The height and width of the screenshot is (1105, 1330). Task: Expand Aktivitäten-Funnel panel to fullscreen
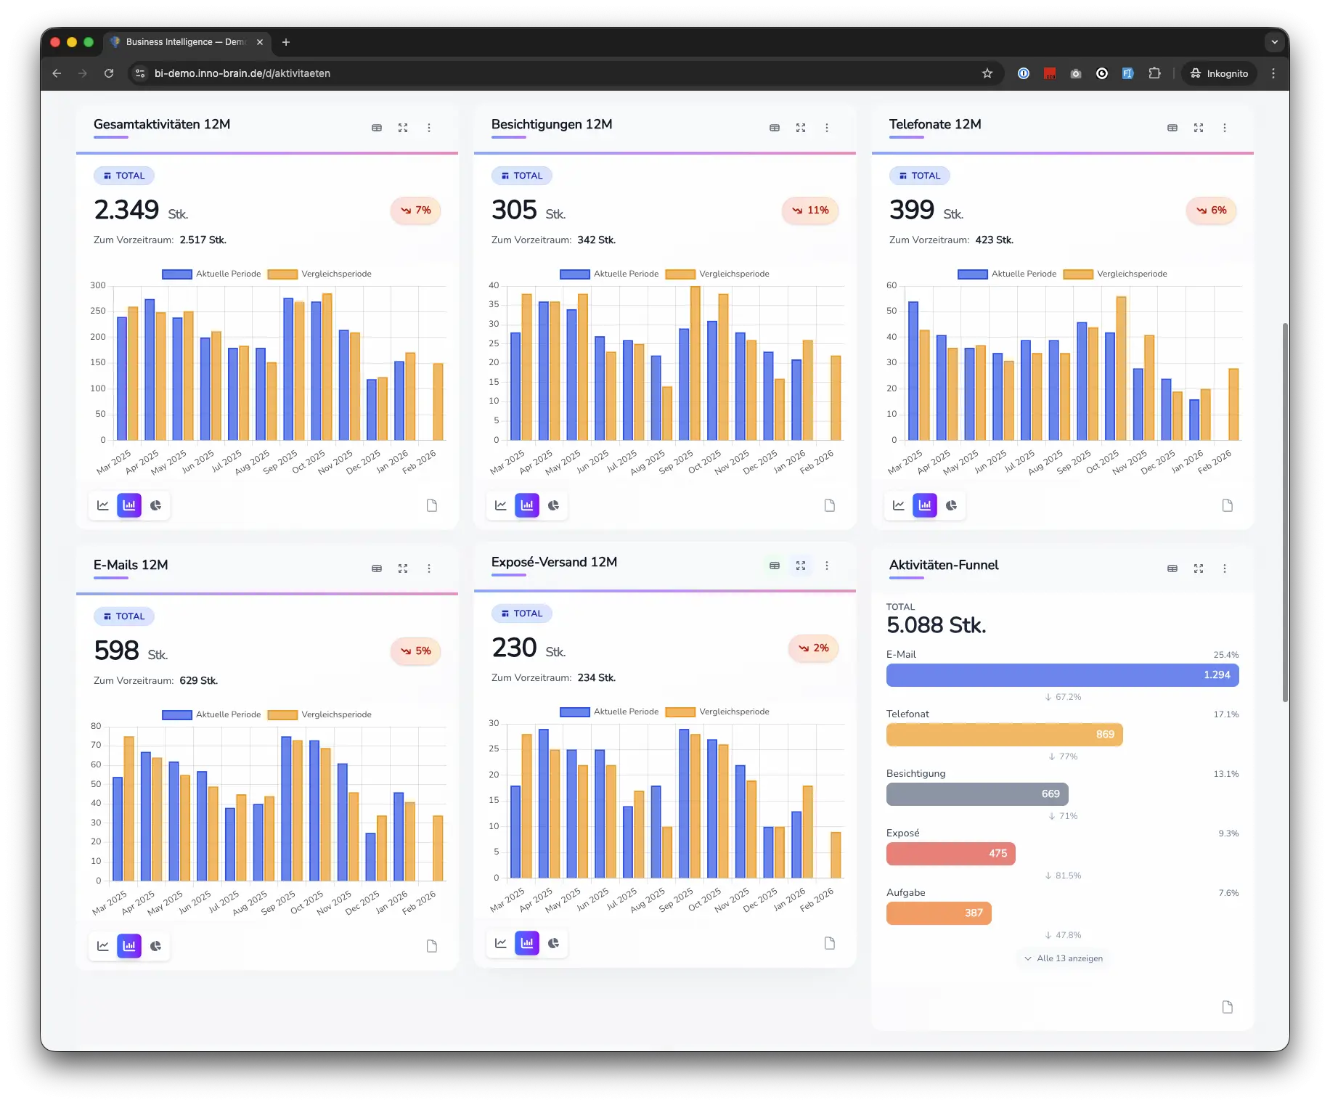[1199, 568]
